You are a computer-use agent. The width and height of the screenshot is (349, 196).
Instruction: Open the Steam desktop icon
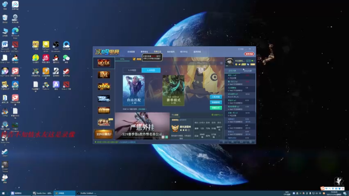click(x=5, y=153)
